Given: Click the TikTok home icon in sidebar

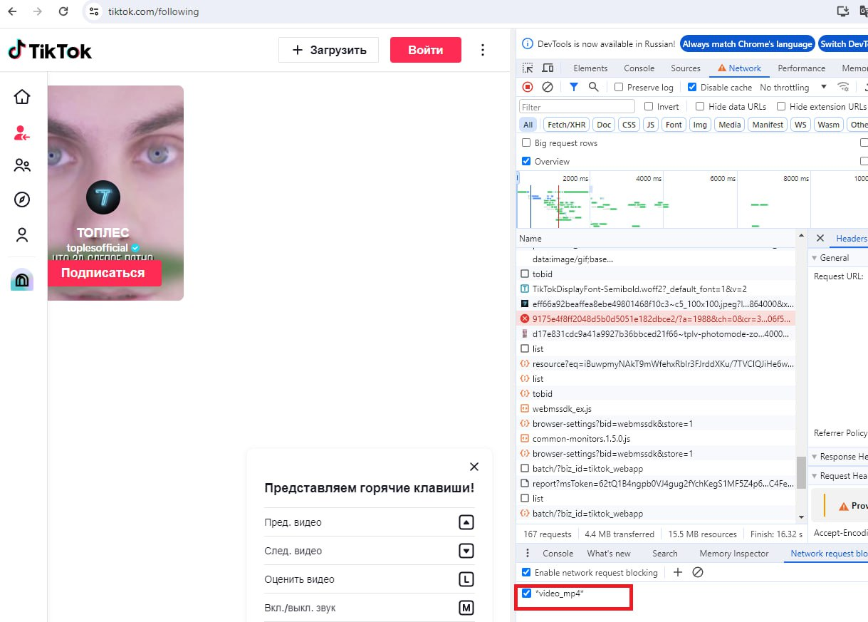Looking at the screenshot, I should (22, 97).
